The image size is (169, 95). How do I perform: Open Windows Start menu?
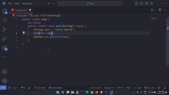pos(58,92)
